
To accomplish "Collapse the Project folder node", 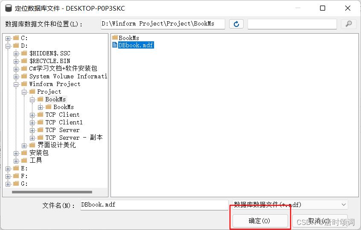I will [24, 92].
